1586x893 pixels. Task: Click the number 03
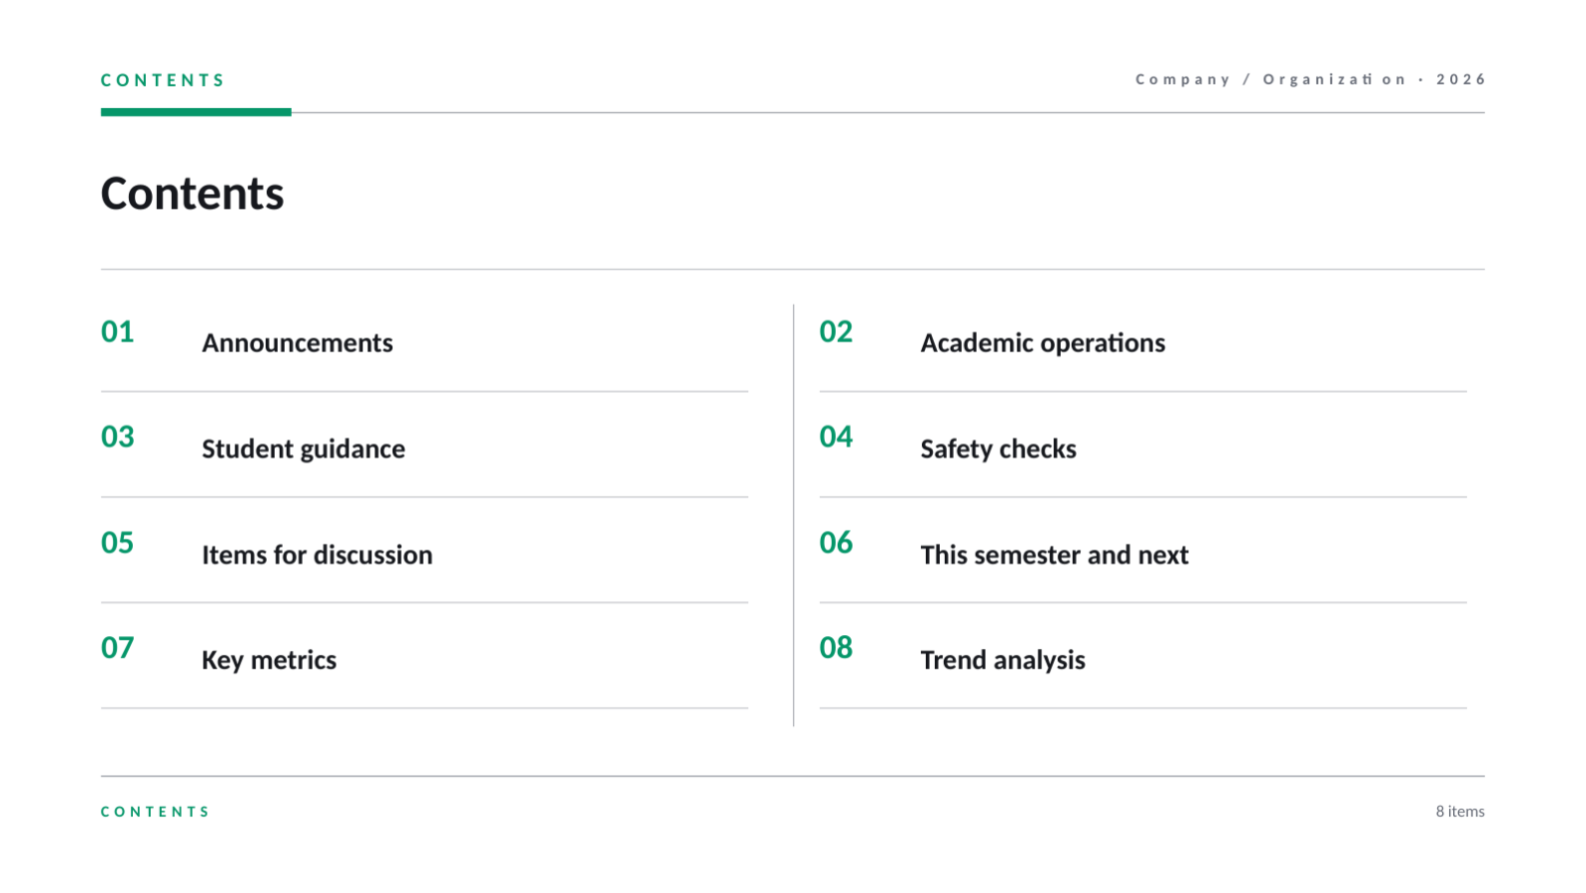(x=117, y=437)
